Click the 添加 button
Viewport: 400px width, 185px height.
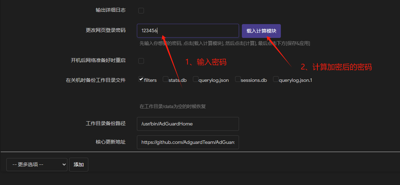coord(79,164)
